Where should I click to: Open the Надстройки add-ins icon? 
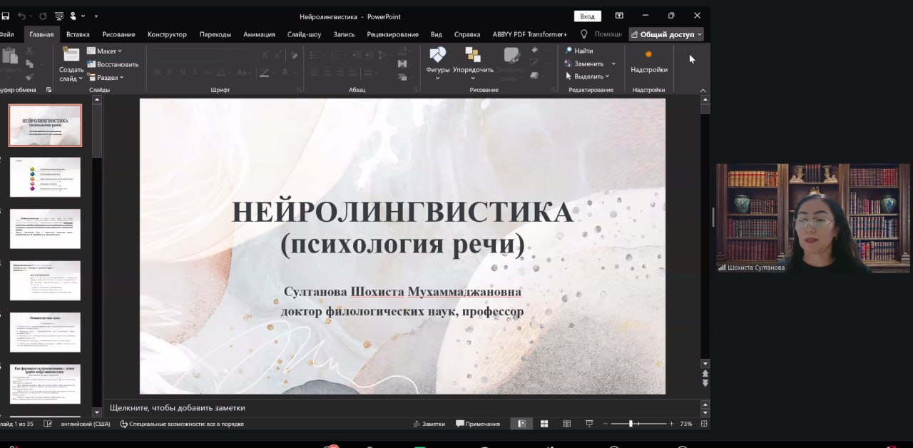tap(648, 56)
